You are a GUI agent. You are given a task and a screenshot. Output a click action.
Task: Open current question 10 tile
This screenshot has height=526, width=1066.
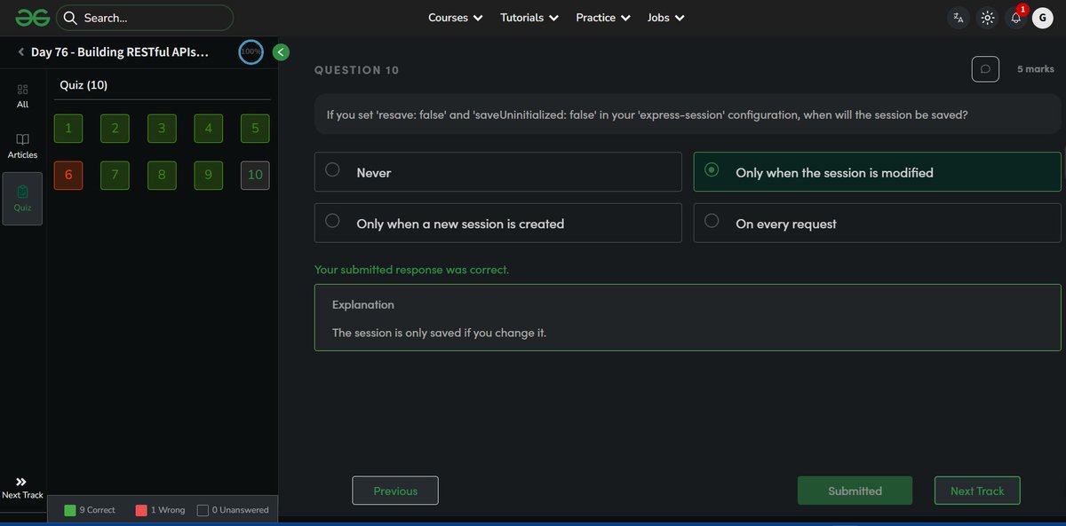coord(255,175)
